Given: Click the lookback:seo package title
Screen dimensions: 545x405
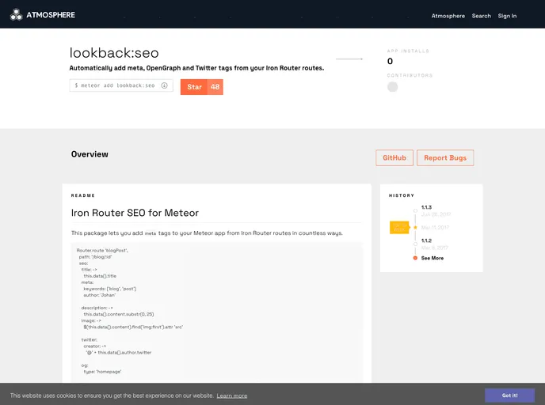Looking at the screenshot, I should pyautogui.click(x=114, y=53).
